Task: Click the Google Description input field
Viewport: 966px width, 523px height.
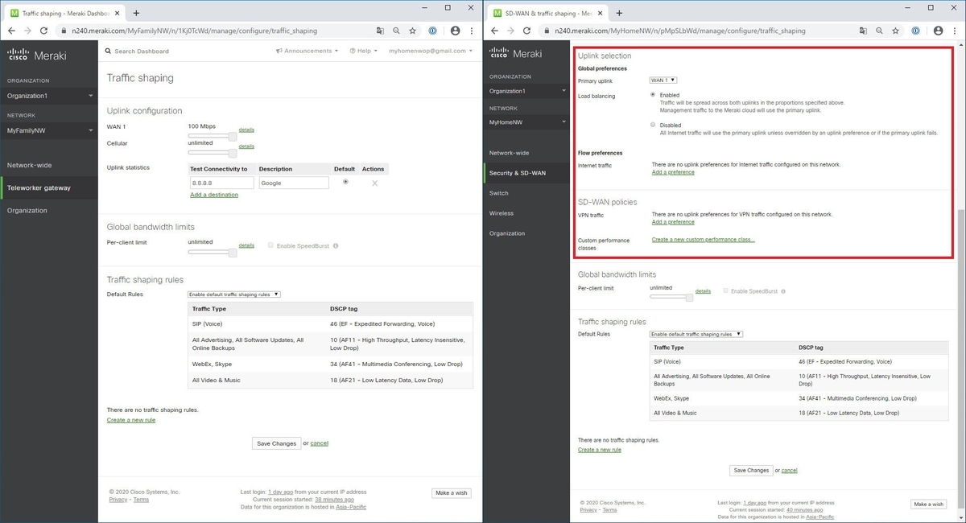Action: [294, 183]
